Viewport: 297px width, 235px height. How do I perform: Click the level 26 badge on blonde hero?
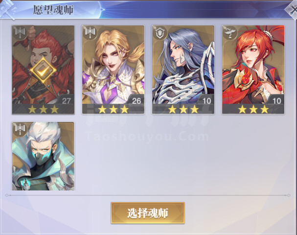coord(136,100)
